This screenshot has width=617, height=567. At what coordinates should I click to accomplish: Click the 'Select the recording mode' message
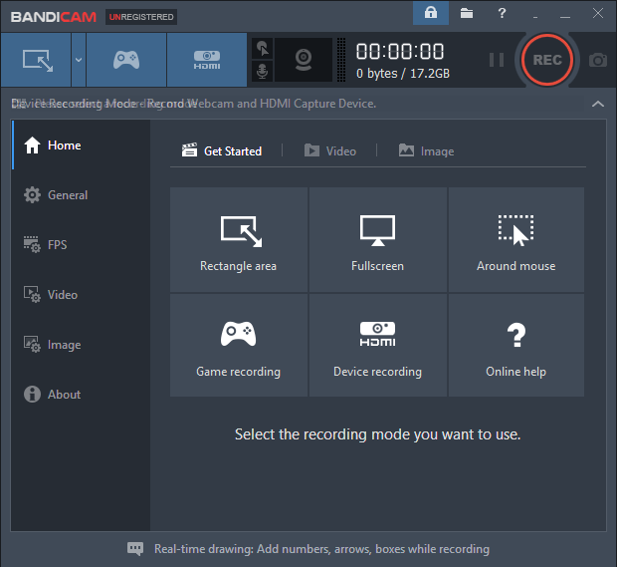point(378,434)
